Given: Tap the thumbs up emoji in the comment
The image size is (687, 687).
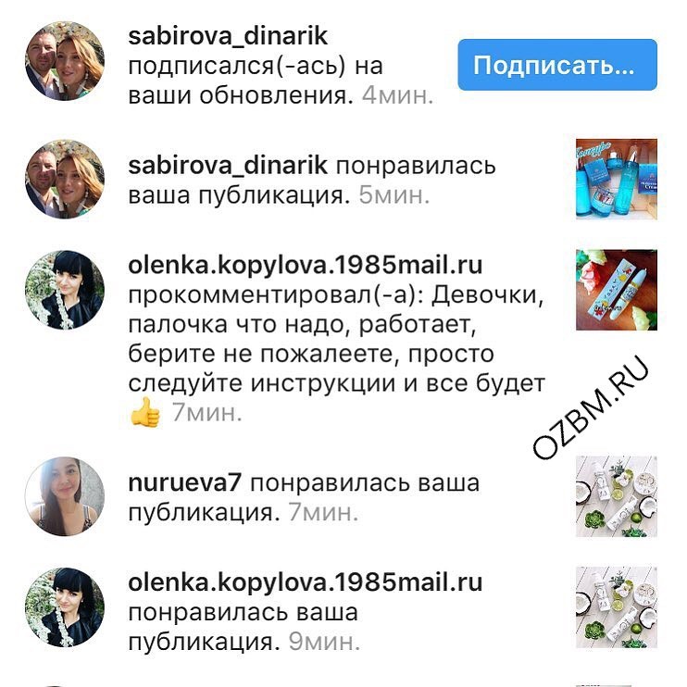Looking at the screenshot, I should click(145, 412).
